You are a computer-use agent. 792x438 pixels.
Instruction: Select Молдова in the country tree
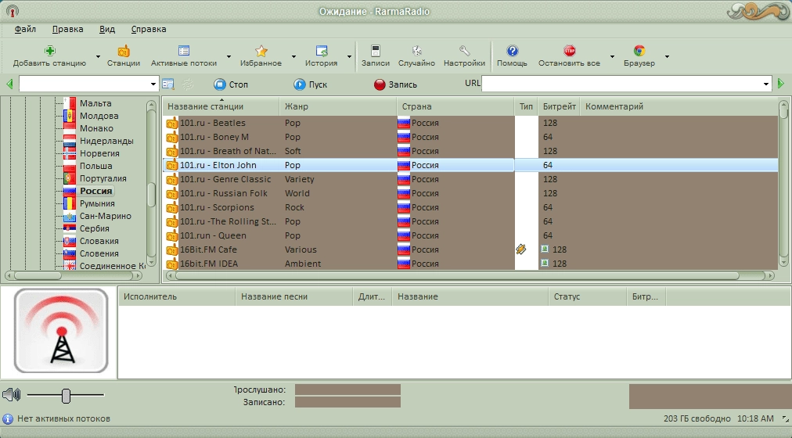click(x=99, y=116)
